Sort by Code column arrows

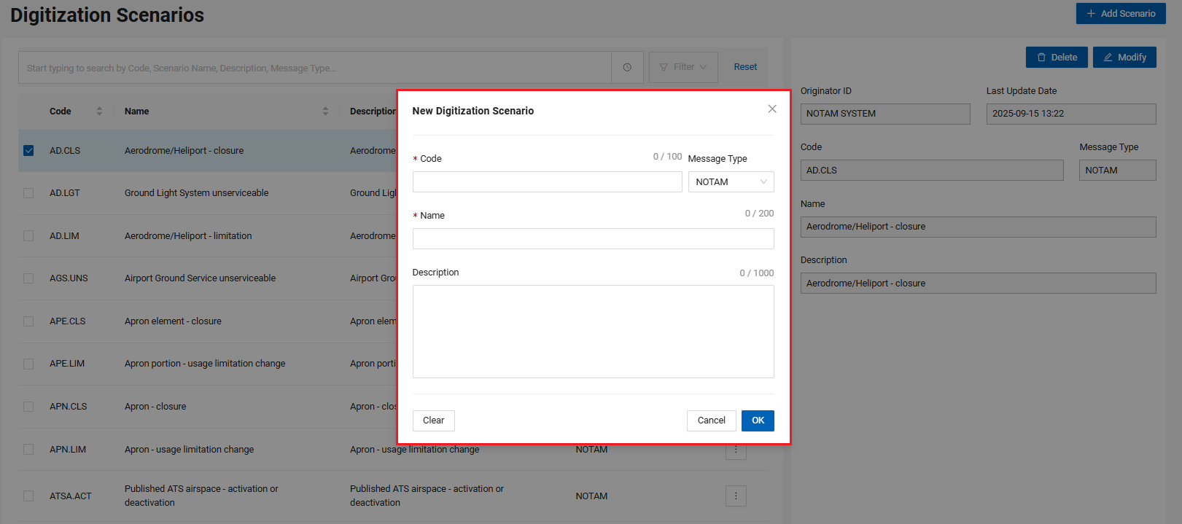(99, 112)
